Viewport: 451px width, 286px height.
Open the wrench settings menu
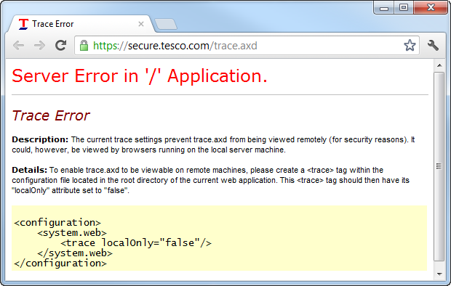433,46
